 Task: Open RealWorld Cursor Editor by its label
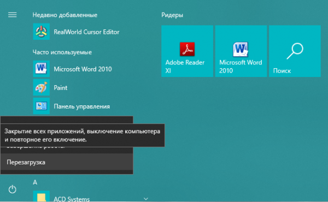[x=86, y=32]
